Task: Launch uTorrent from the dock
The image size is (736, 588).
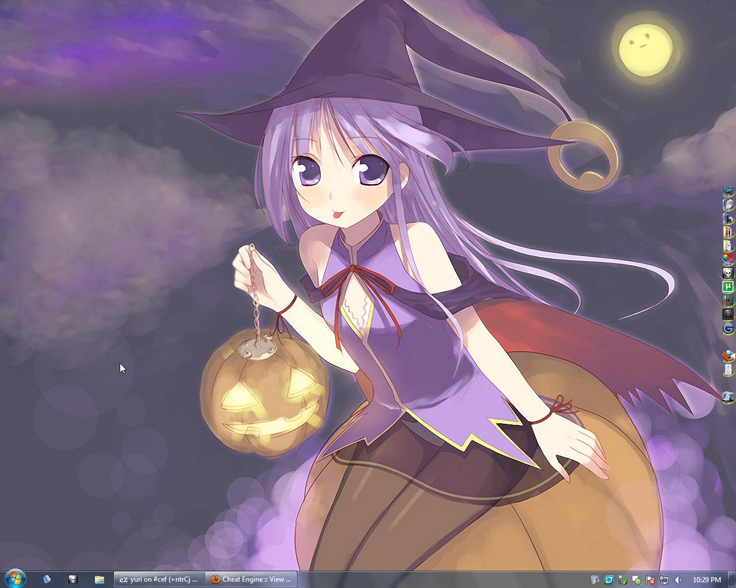Action: click(729, 287)
